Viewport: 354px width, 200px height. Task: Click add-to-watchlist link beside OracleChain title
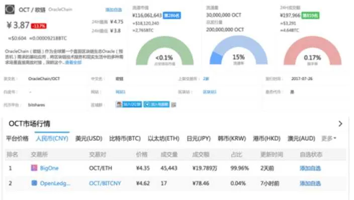[x=114, y=10]
